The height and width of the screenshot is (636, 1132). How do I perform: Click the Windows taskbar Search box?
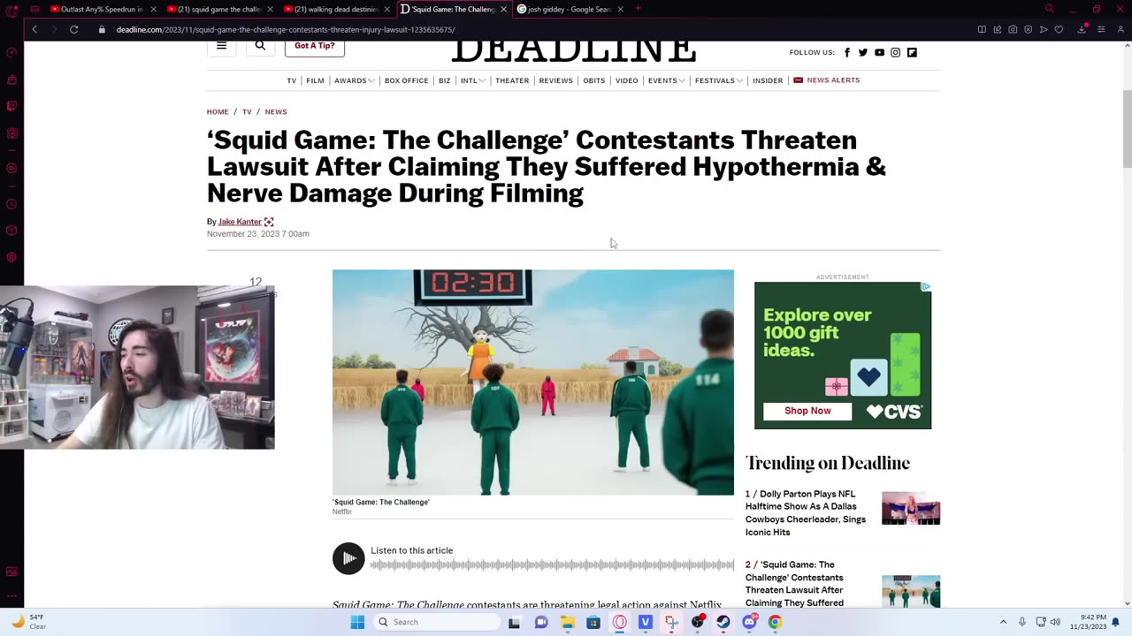437,622
